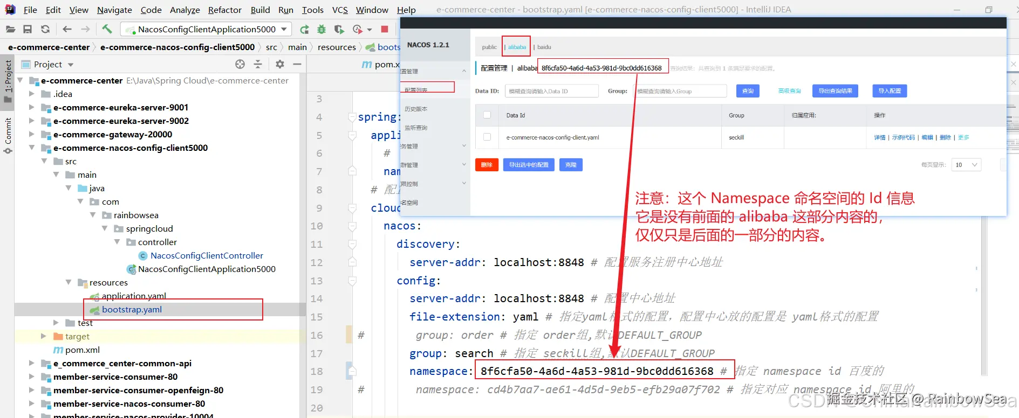Open the Nacos page size dropdown showing 10
Image resolution: width=1019 pixels, height=418 pixels.
(x=966, y=165)
